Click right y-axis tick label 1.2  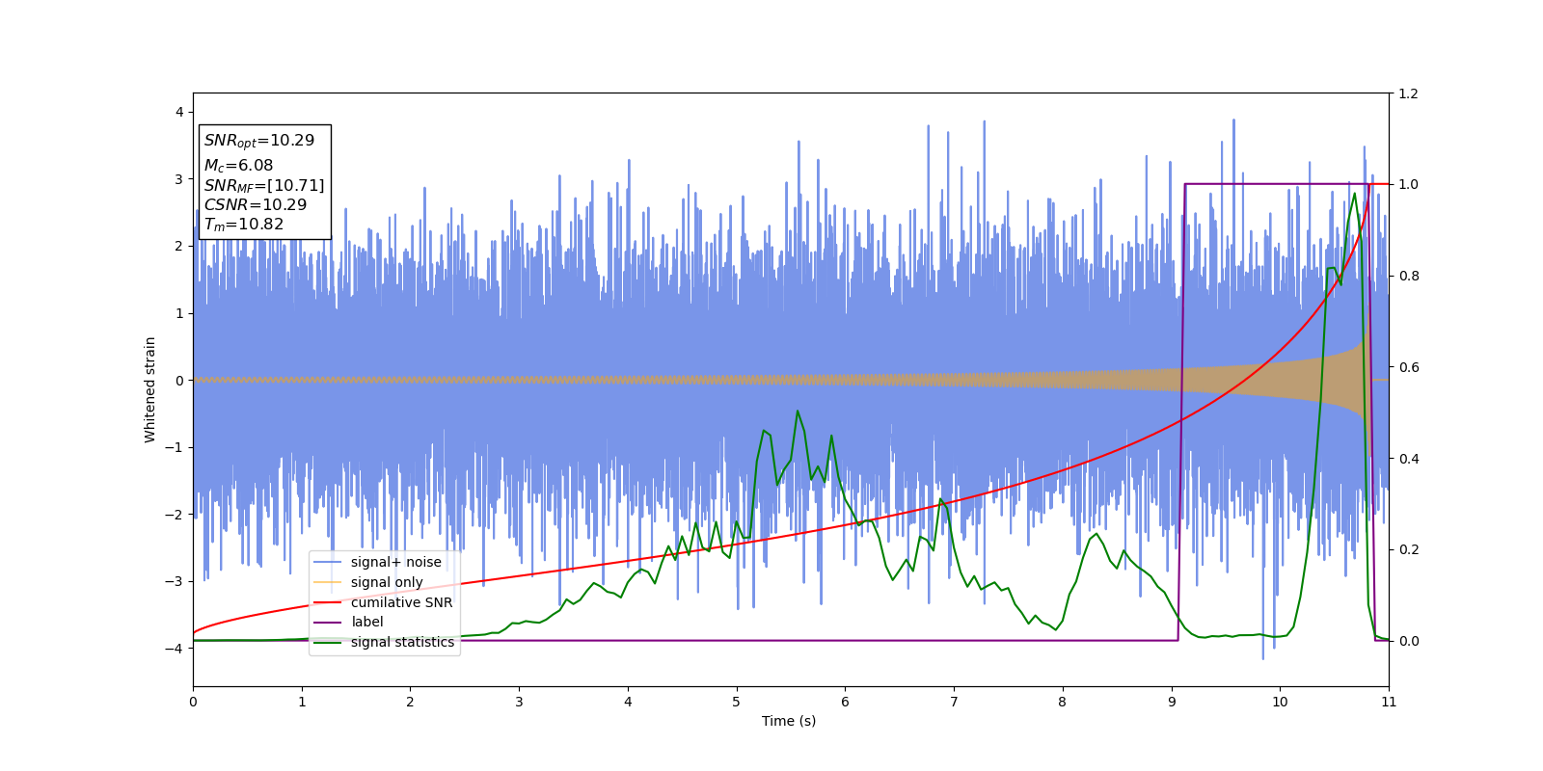1408,93
